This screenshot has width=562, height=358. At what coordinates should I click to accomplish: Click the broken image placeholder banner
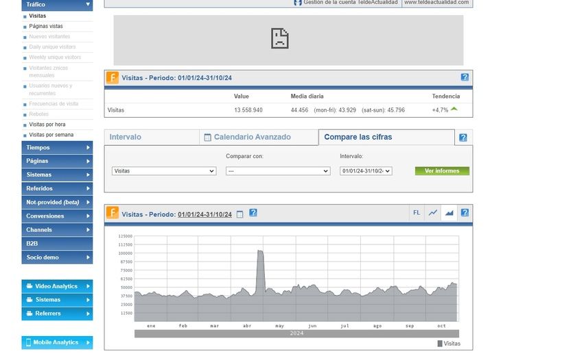pos(288,40)
